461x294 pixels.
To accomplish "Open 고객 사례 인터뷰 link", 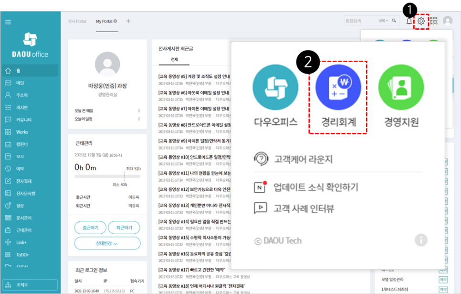I will [294, 208].
